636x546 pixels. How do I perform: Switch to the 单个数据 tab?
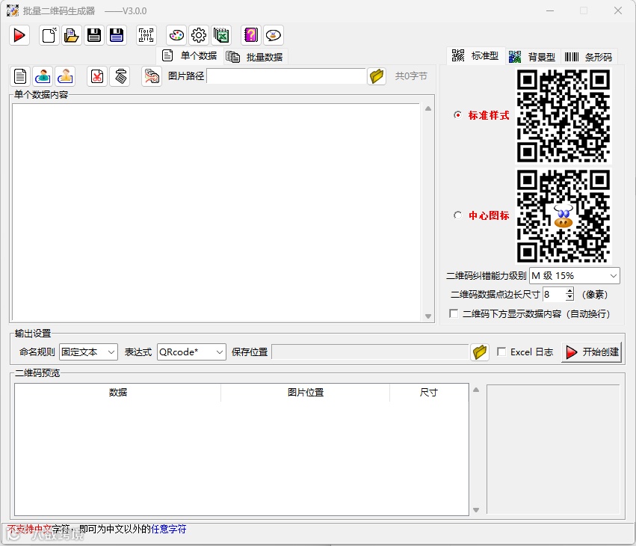tap(191, 55)
